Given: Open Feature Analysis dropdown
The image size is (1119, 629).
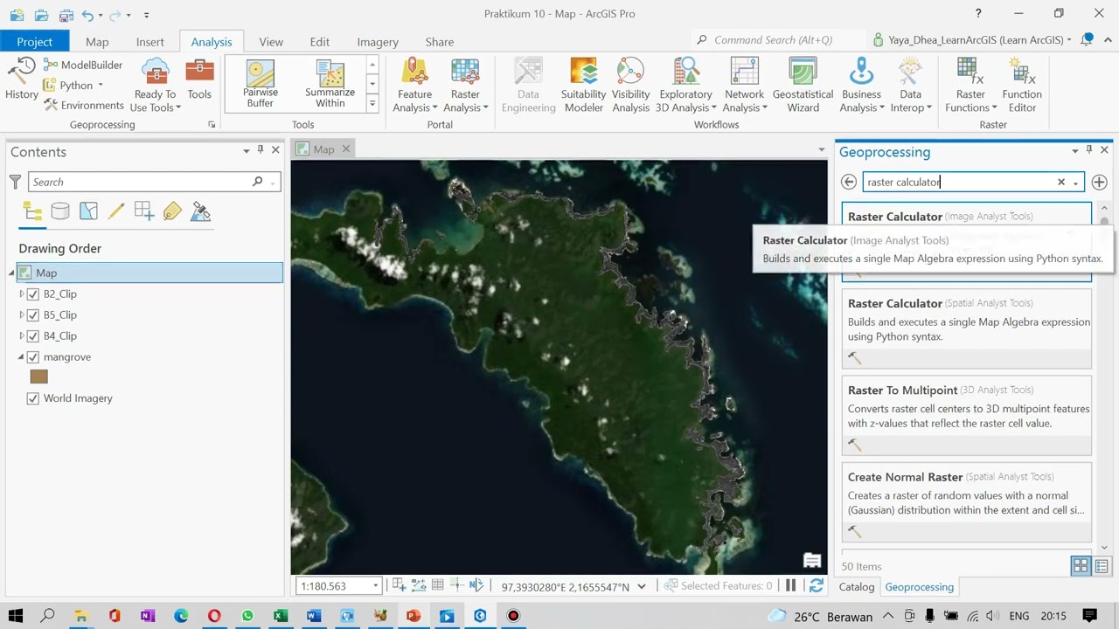Looking at the screenshot, I should pyautogui.click(x=414, y=85).
